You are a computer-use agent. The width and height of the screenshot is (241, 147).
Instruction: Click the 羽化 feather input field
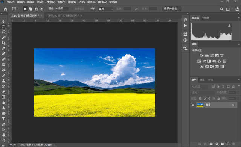62,9
